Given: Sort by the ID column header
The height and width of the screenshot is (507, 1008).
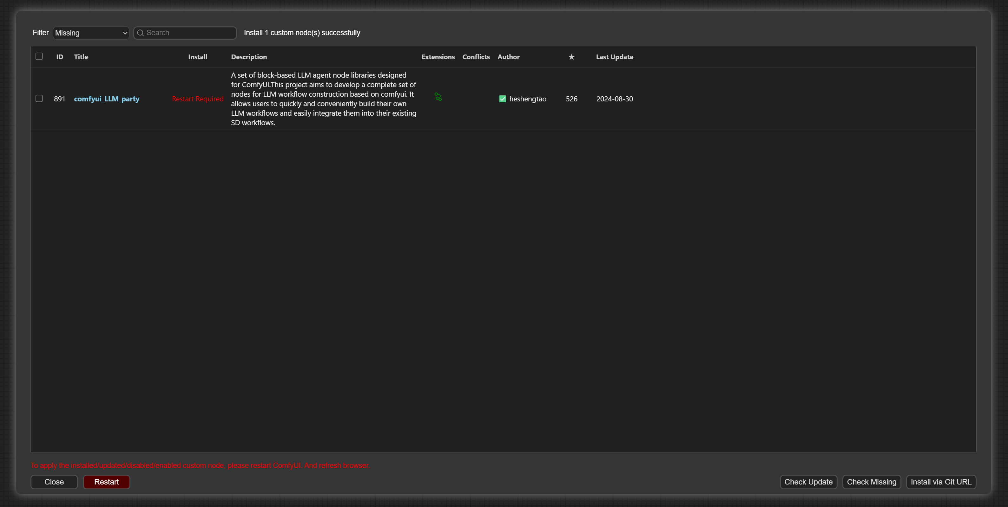Looking at the screenshot, I should [59, 57].
